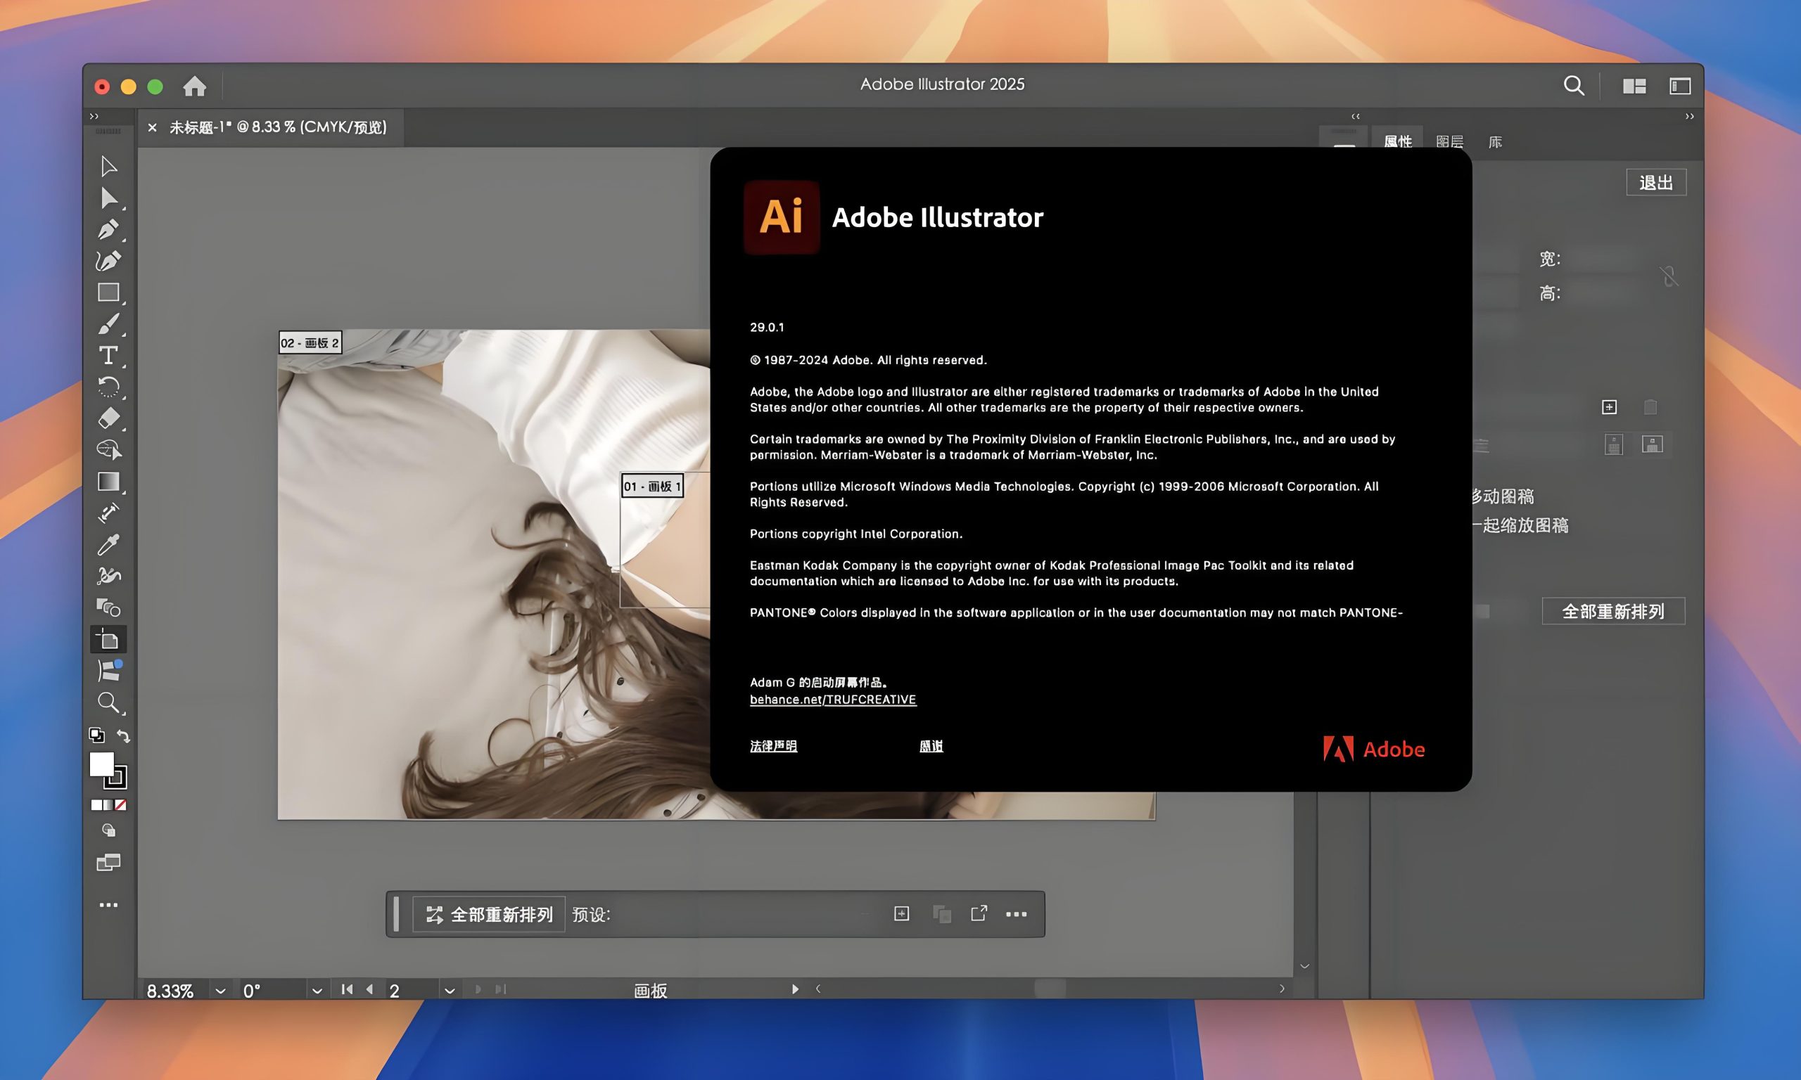The height and width of the screenshot is (1080, 1801).
Task: Swap fill and stroke colors
Action: 124,735
